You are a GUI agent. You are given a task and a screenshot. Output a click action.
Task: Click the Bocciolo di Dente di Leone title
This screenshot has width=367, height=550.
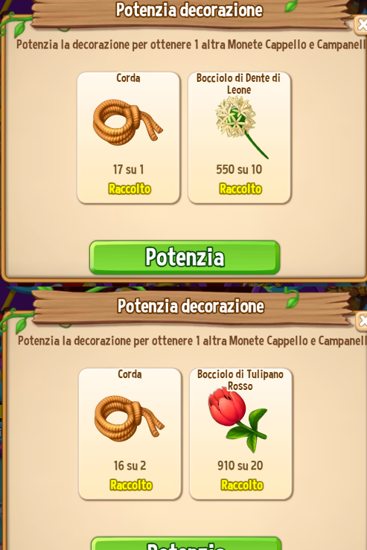point(238,84)
